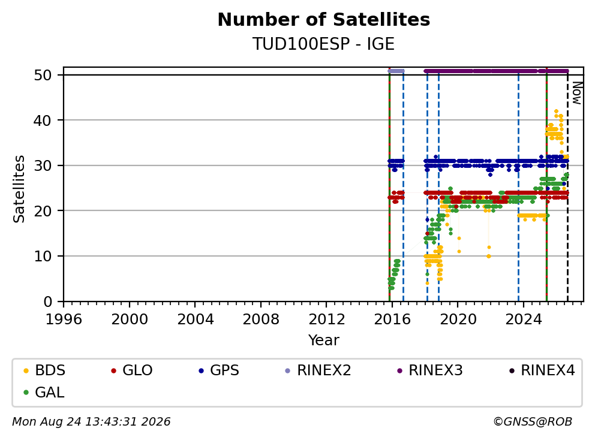Click the yellow BDS legend marker
595x440 pixels.
click(26, 370)
